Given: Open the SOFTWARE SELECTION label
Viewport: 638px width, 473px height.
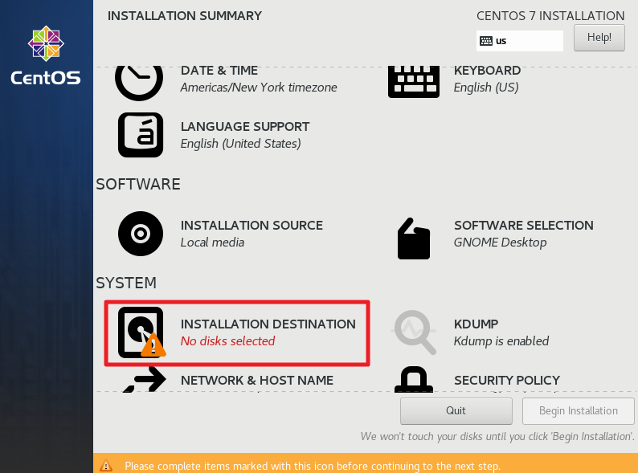Looking at the screenshot, I should tap(524, 226).
